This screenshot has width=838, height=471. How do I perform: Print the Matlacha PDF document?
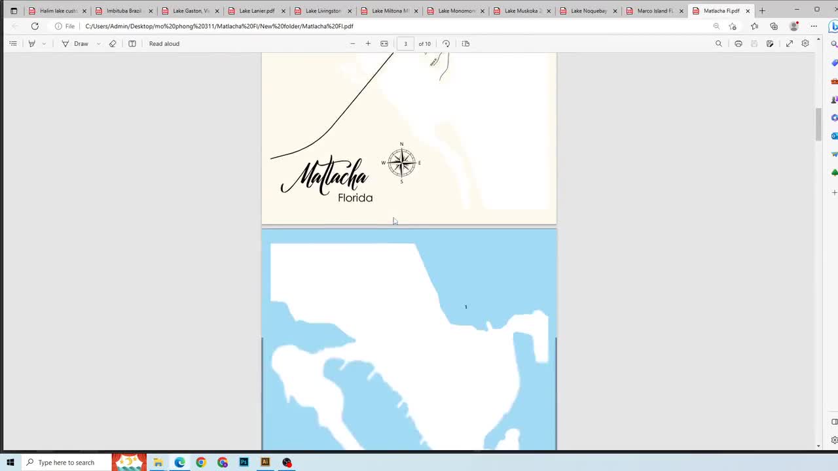[738, 43]
